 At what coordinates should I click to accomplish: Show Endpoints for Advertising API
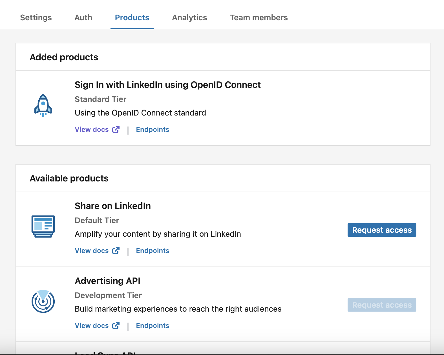153,326
